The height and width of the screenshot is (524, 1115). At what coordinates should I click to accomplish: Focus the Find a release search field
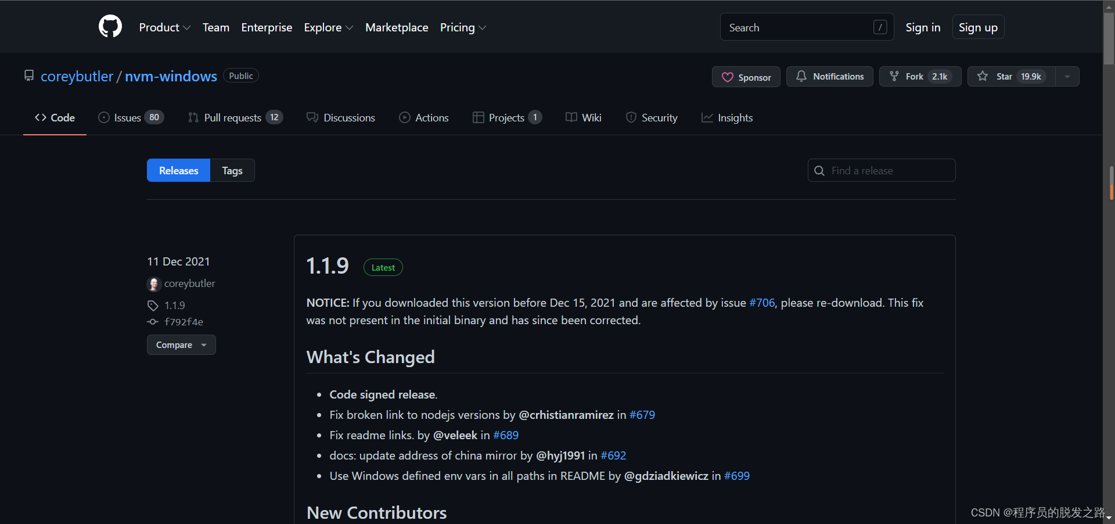[x=889, y=171]
